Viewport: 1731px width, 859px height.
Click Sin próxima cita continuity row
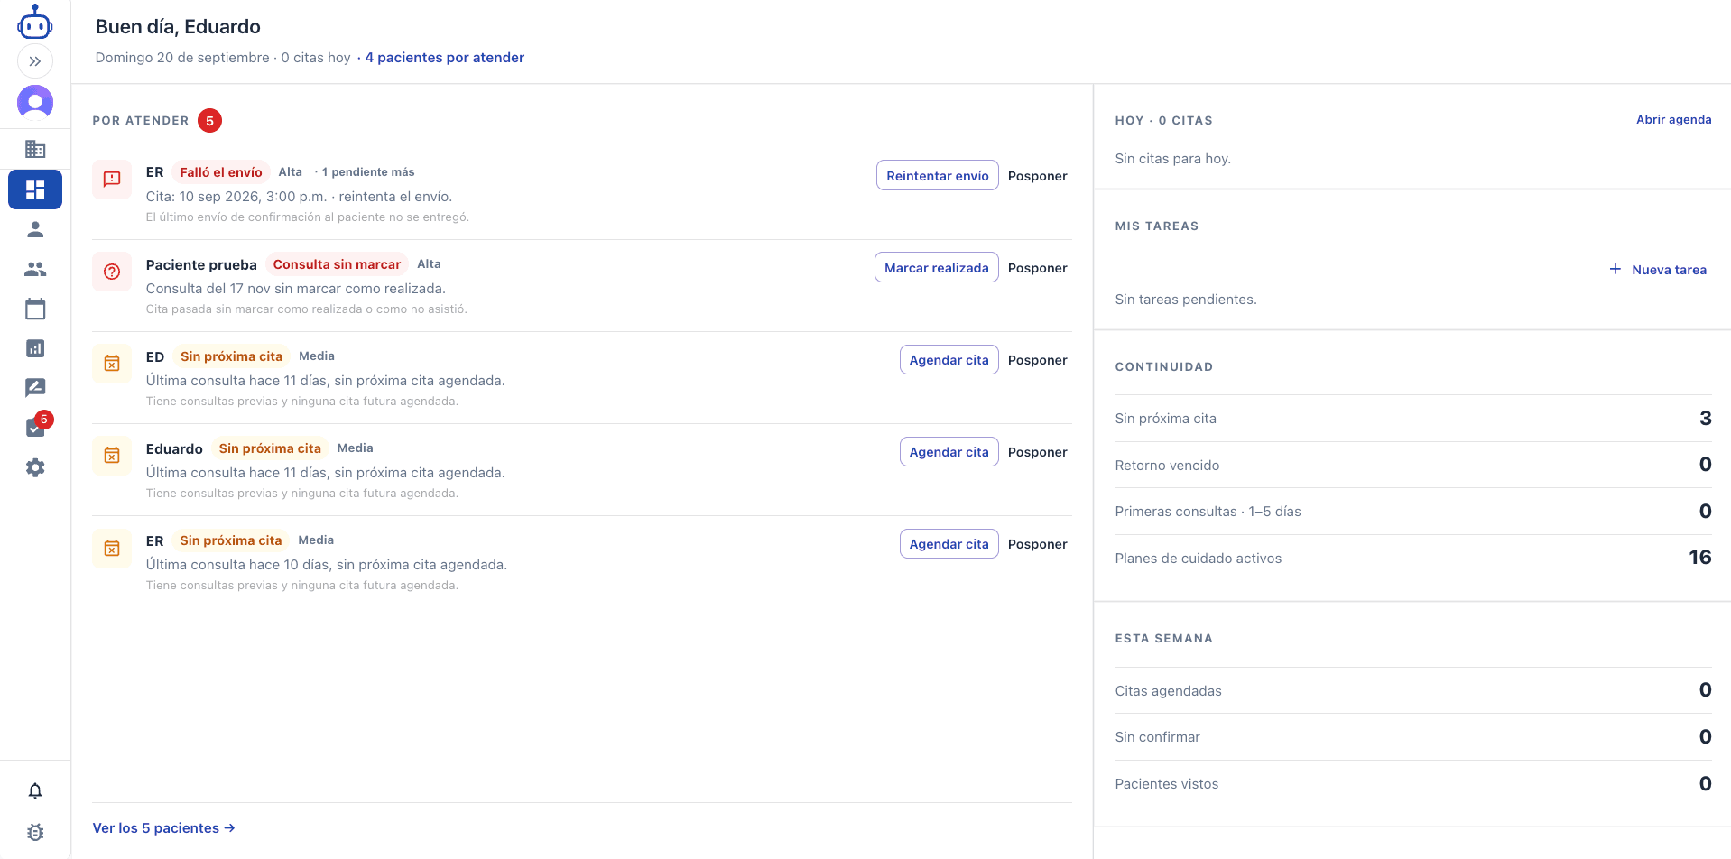pyautogui.click(x=1412, y=419)
